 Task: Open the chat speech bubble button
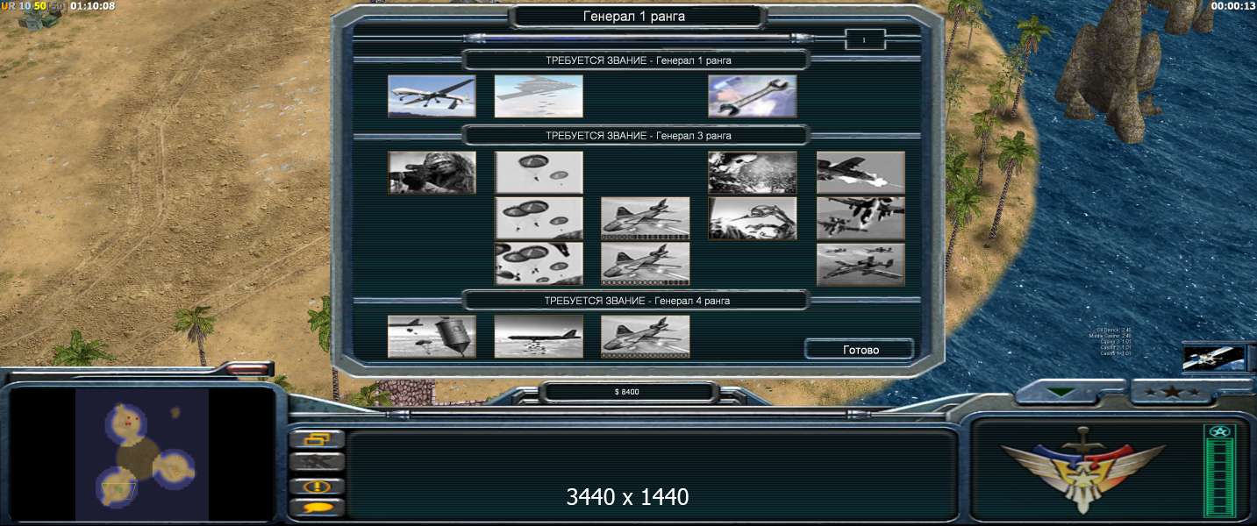[x=317, y=508]
